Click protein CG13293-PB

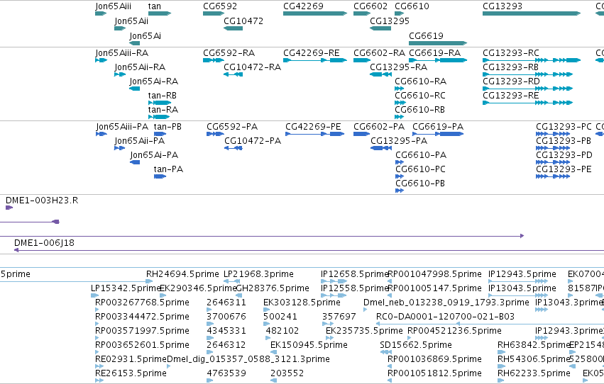click(x=552, y=148)
